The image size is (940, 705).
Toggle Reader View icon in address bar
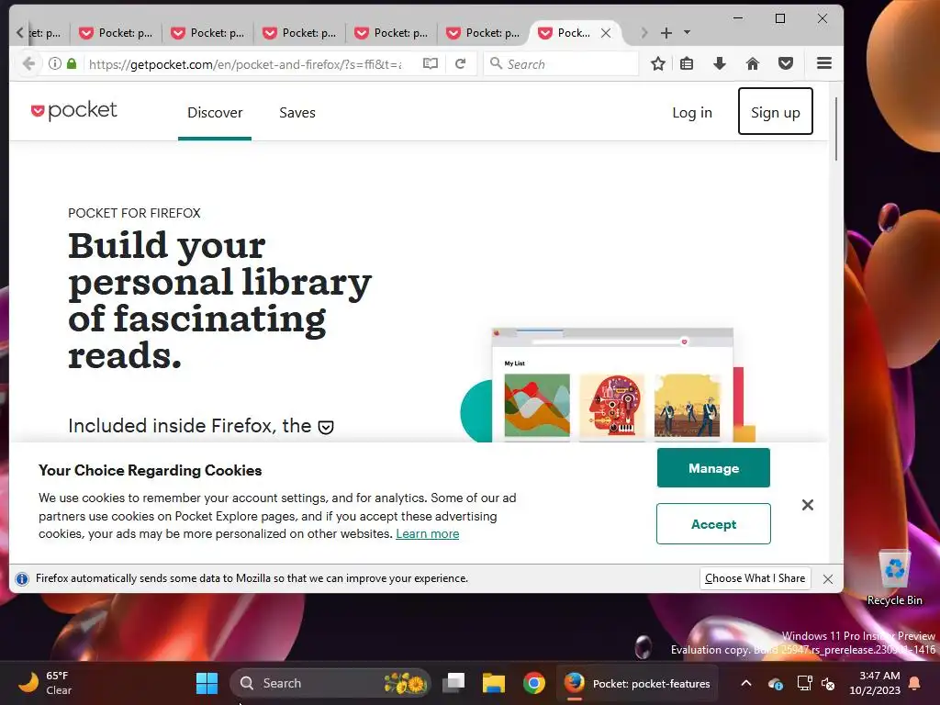click(x=431, y=63)
